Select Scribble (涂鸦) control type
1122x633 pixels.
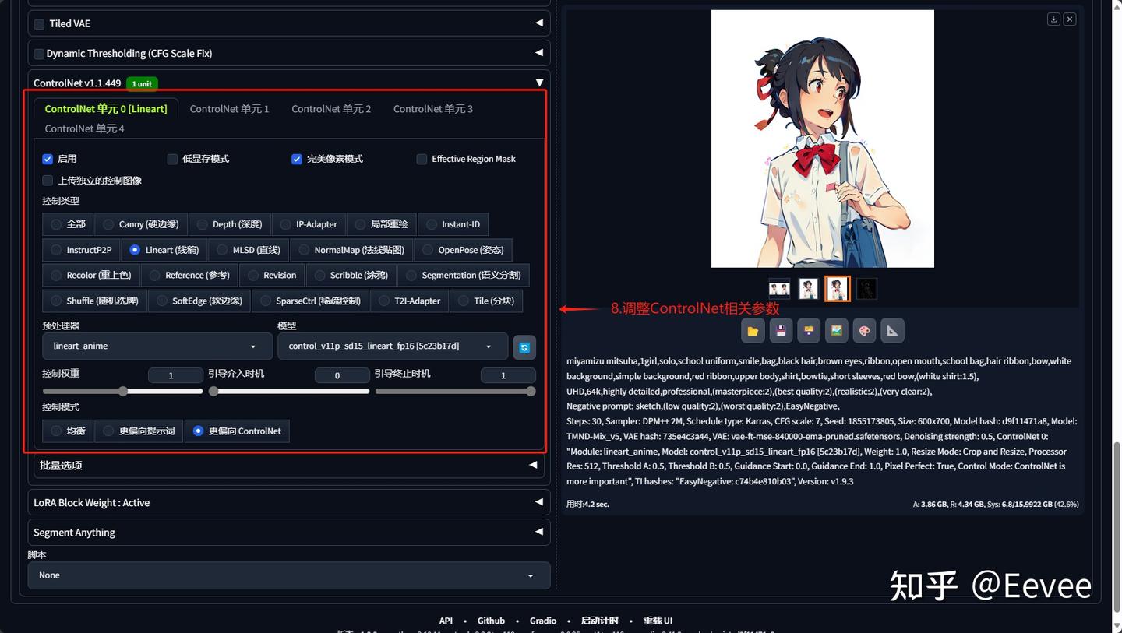pyautogui.click(x=351, y=276)
